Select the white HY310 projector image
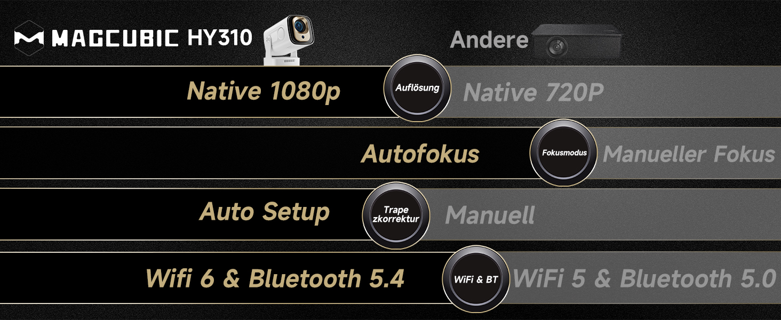 tap(289, 40)
